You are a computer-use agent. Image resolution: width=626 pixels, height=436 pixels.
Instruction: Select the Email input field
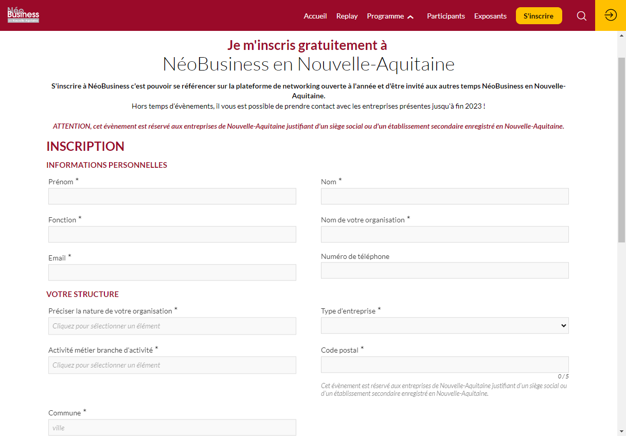(172, 272)
